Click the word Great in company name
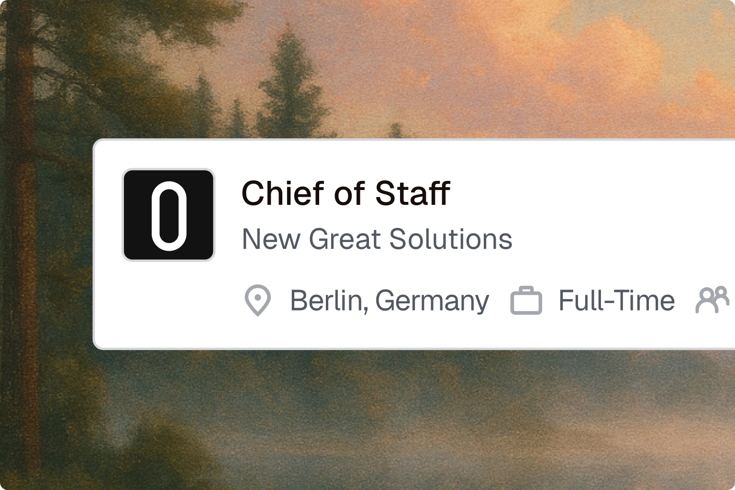This screenshot has width=735, height=490. (345, 239)
